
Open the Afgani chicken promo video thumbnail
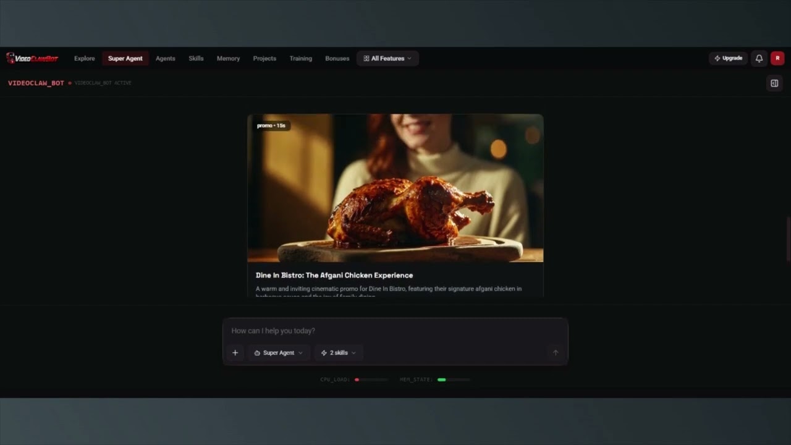tap(395, 188)
